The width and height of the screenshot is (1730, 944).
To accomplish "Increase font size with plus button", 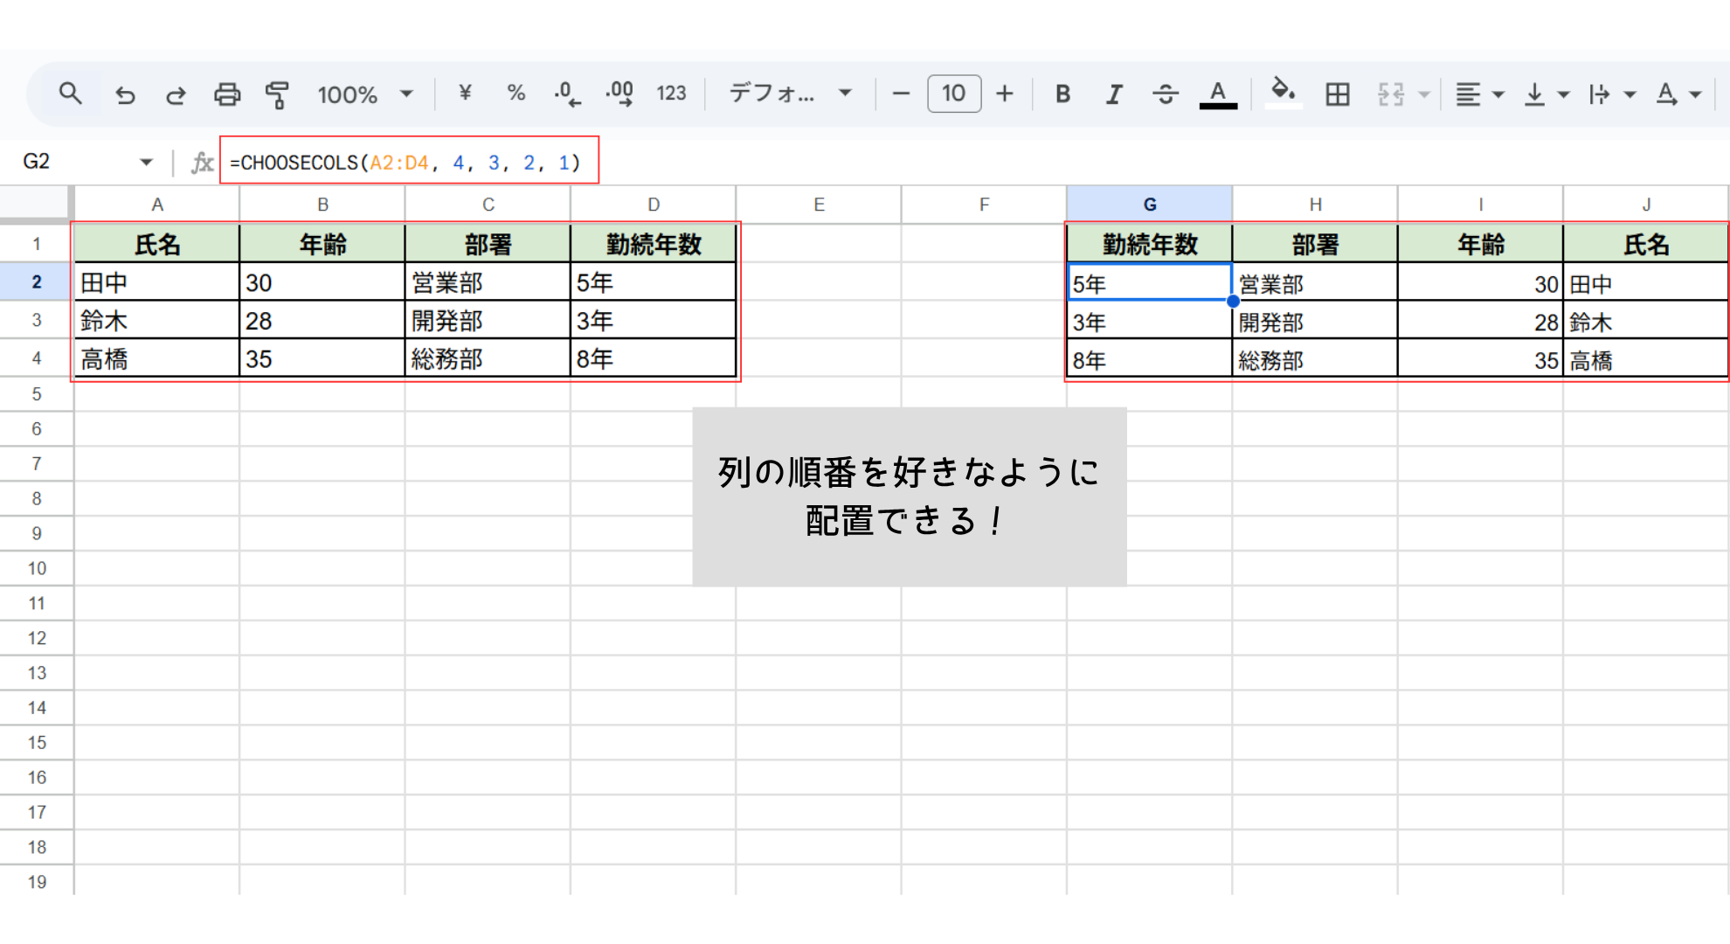I will 1005,94.
